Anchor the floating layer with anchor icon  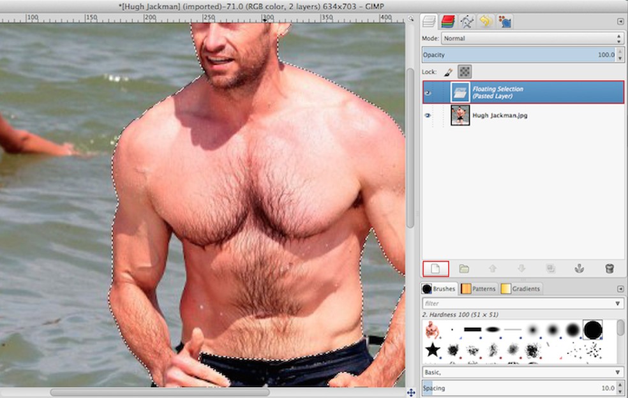(x=579, y=269)
